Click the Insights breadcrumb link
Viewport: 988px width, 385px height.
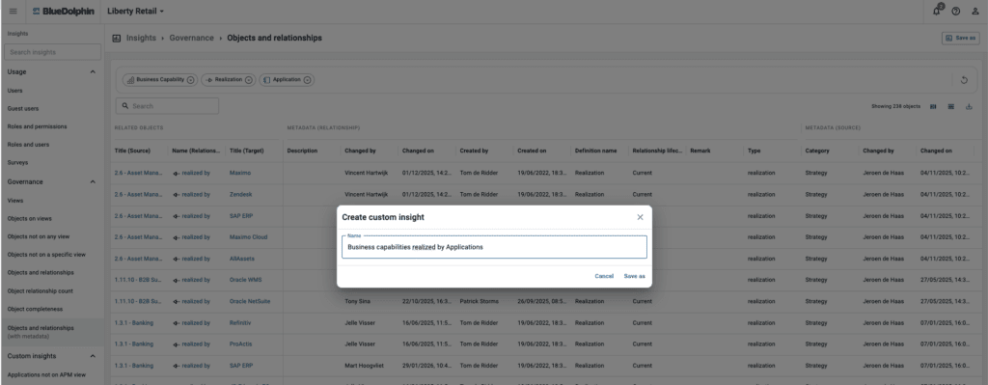point(141,38)
